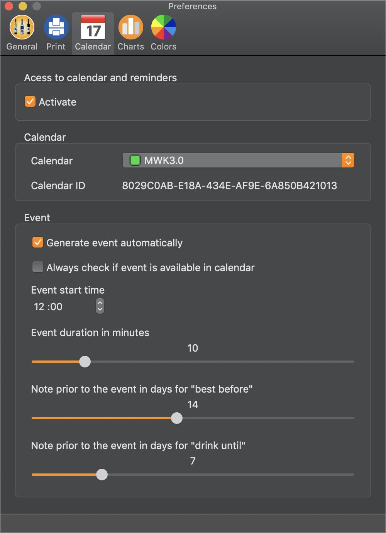
Task: Click the orange dropdown arrows of Calendar selector
Action: (348, 160)
